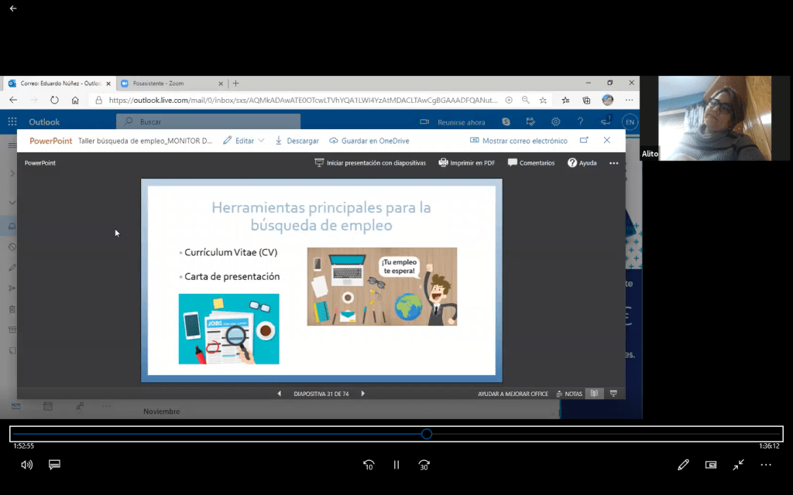Open PowerPoint more options ellipsis
The image size is (793, 495).
(614, 163)
